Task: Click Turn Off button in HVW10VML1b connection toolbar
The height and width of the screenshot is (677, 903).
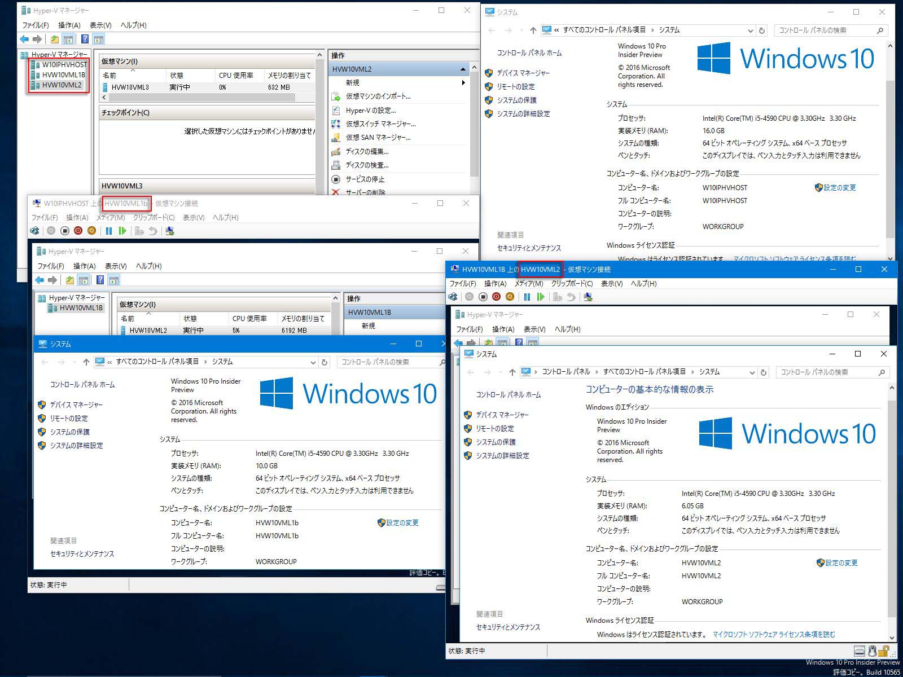Action: tap(64, 231)
